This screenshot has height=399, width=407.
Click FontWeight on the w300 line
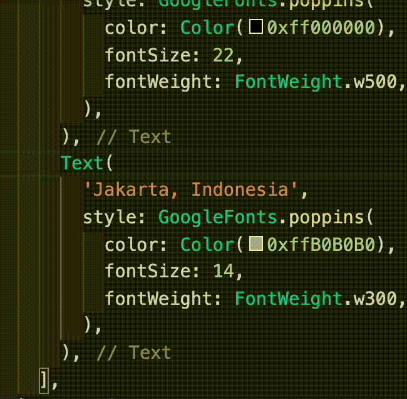pyautogui.click(x=289, y=299)
